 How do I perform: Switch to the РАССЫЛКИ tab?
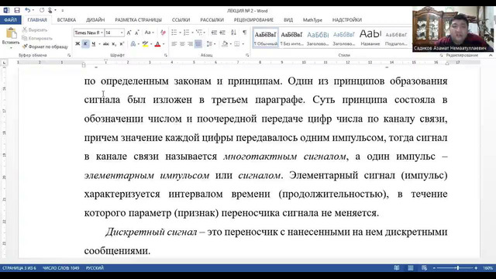212,20
